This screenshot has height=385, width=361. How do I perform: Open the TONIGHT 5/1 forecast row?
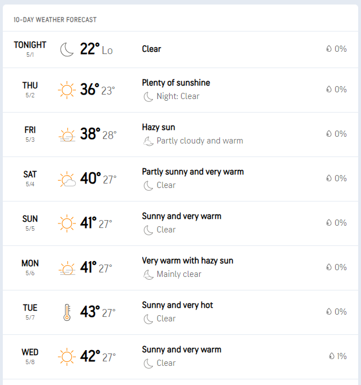[x=30, y=49]
